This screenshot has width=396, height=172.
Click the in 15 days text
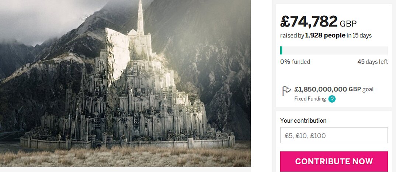click(x=359, y=36)
